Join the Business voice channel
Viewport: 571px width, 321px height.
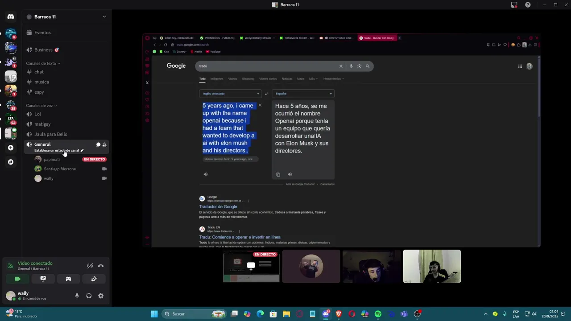pos(67,50)
